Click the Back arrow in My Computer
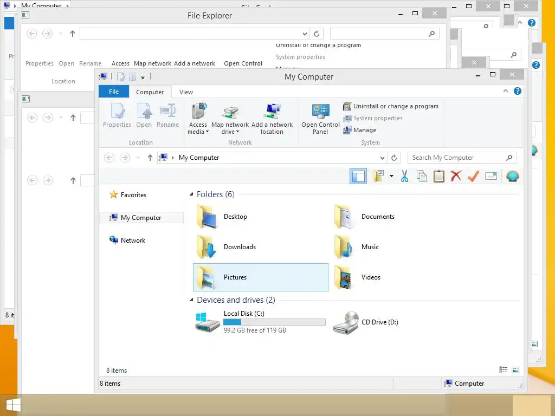555x416 pixels. tap(109, 158)
